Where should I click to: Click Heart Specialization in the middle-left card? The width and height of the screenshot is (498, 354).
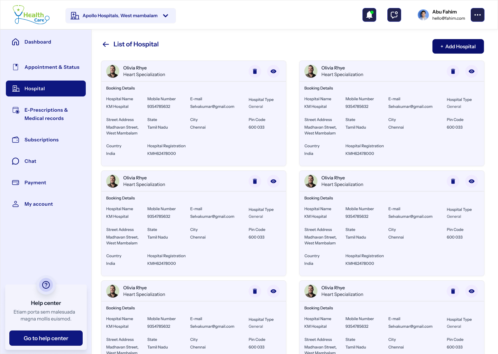pos(144,185)
